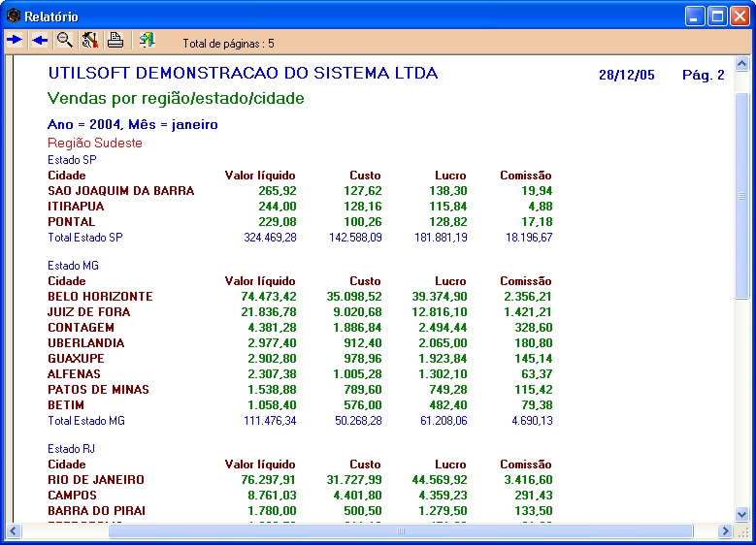Select BARRA DO PIRAI city name
The height and width of the screenshot is (545, 756).
coord(96,511)
